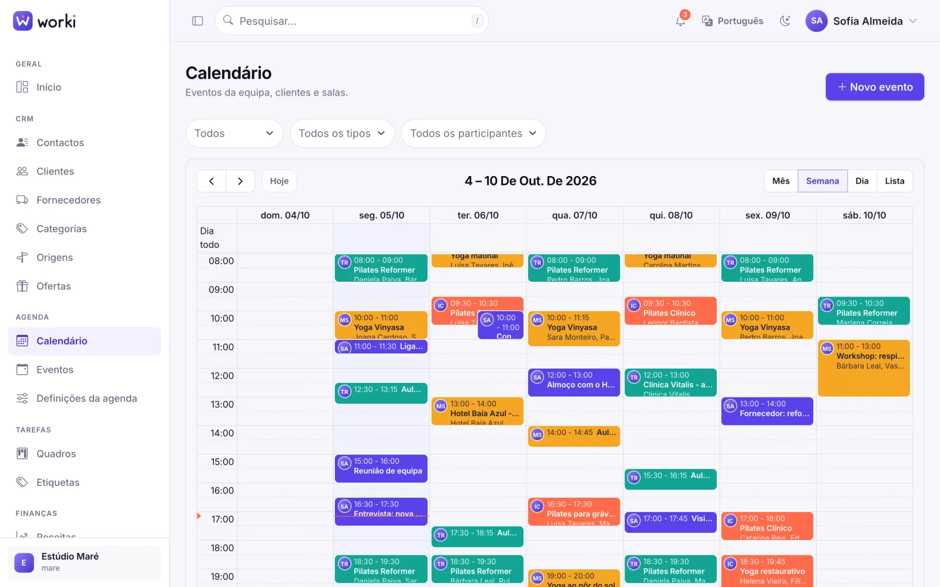The width and height of the screenshot is (940, 587).
Task: Open Quadros under Tarefas
Action: pos(85,454)
